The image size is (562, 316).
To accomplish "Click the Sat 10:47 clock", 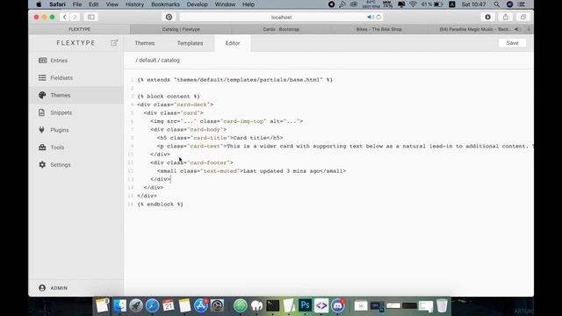I will point(474,4).
